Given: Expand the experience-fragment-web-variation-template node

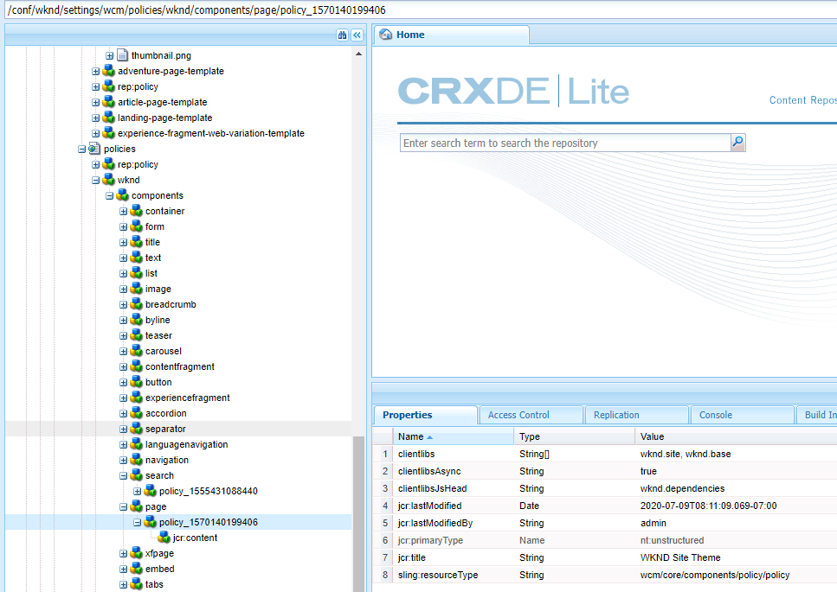Looking at the screenshot, I should [95, 134].
